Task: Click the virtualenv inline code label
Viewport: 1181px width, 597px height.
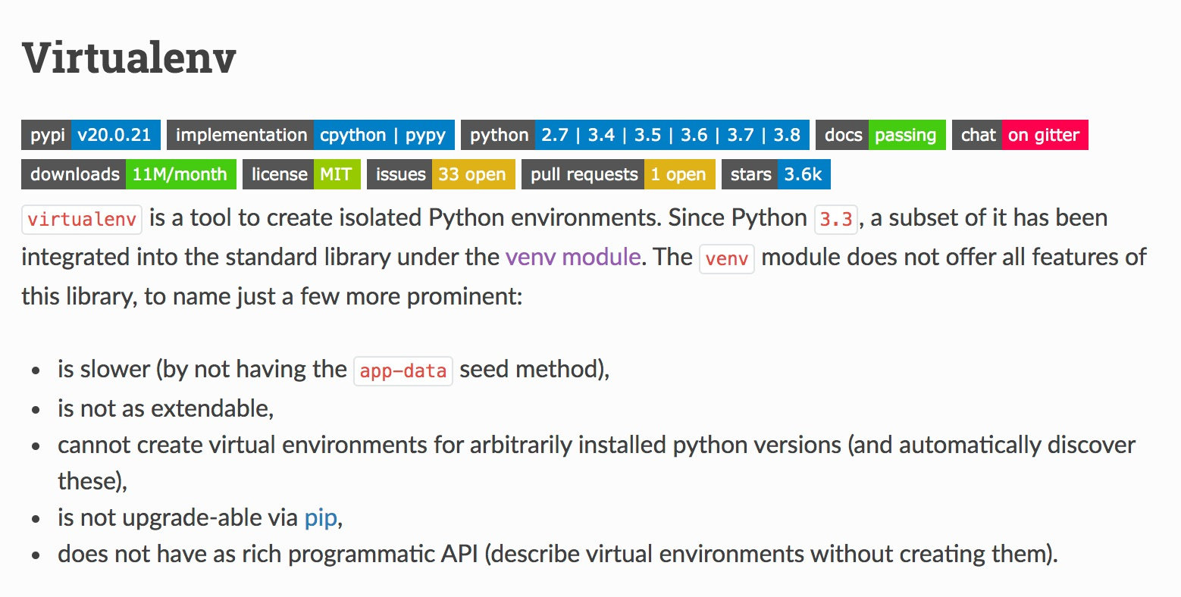Action: click(82, 219)
